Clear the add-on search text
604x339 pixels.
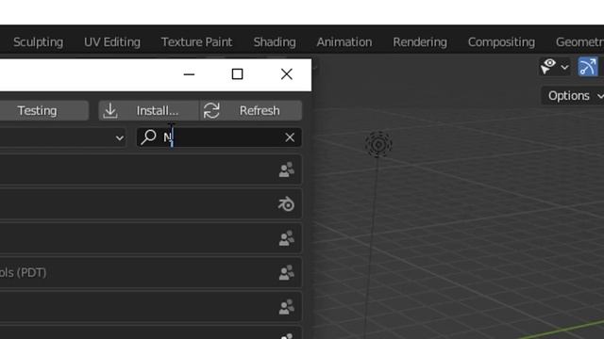pyautogui.click(x=290, y=137)
